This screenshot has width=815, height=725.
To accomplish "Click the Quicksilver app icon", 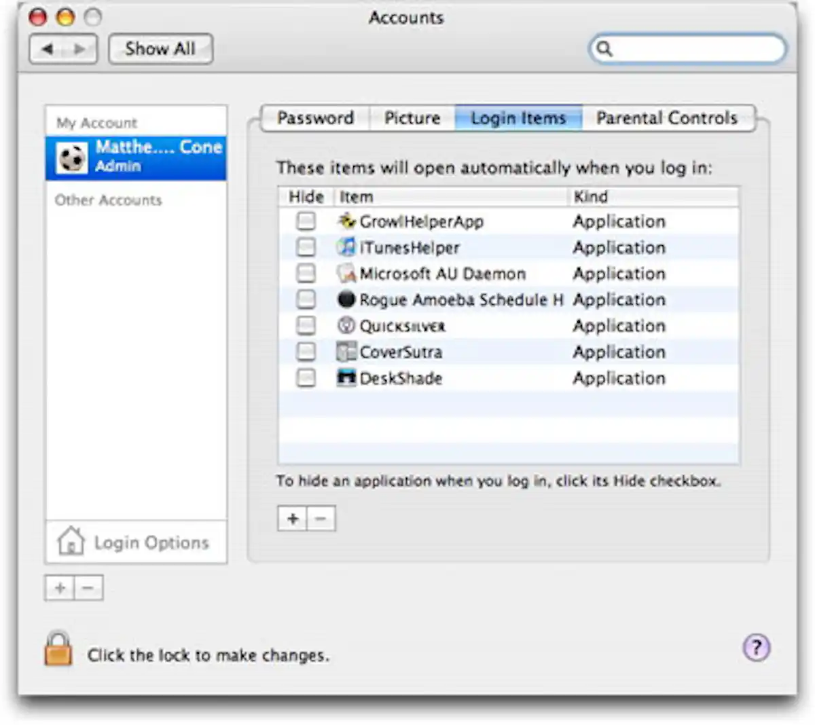I will [x=346, y=326].
